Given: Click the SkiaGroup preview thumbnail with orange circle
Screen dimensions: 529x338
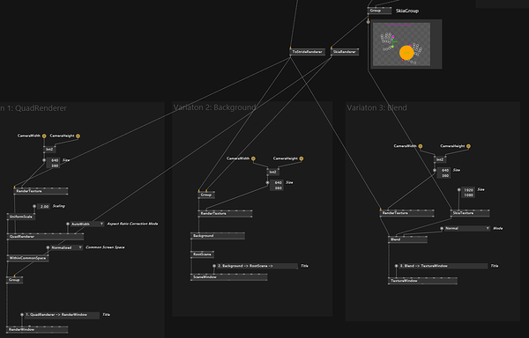Looking at the screenshot, I should 401,44.
